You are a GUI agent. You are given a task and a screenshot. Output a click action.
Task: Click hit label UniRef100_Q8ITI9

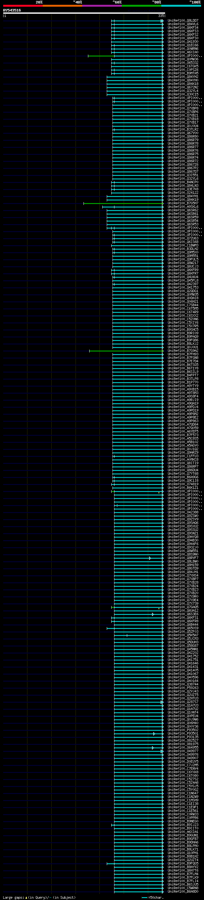pyautogui.click(x=183, y=463)
